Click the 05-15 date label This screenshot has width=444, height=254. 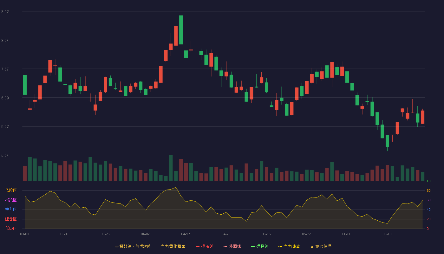pyautogui.click(x=266, y=234)
